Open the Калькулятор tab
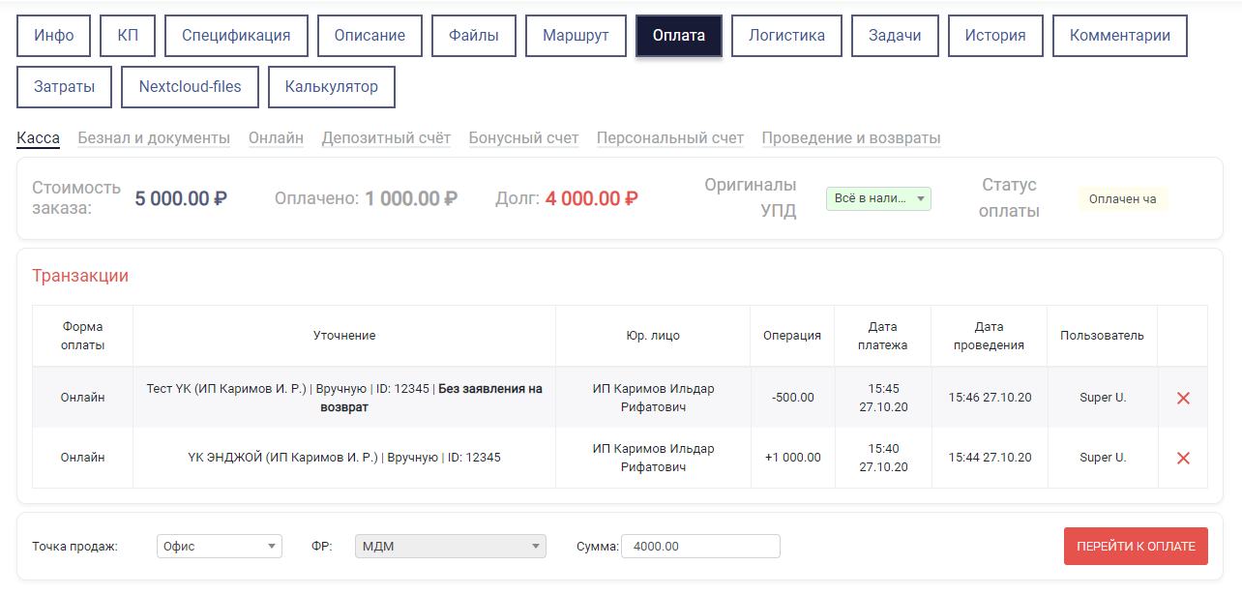 332,87
